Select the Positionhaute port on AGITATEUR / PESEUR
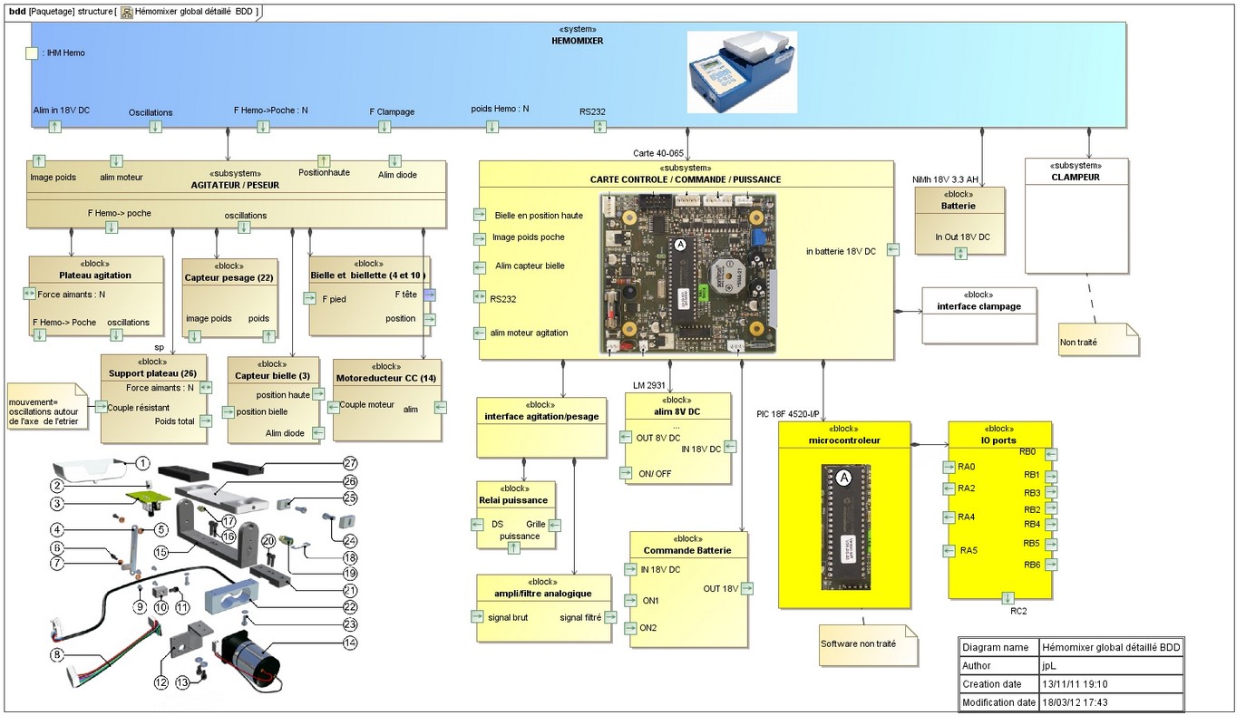This screenshot has width=1246, height=725. (324, 160)
